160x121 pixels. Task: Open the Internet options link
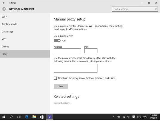pos(62,103)
